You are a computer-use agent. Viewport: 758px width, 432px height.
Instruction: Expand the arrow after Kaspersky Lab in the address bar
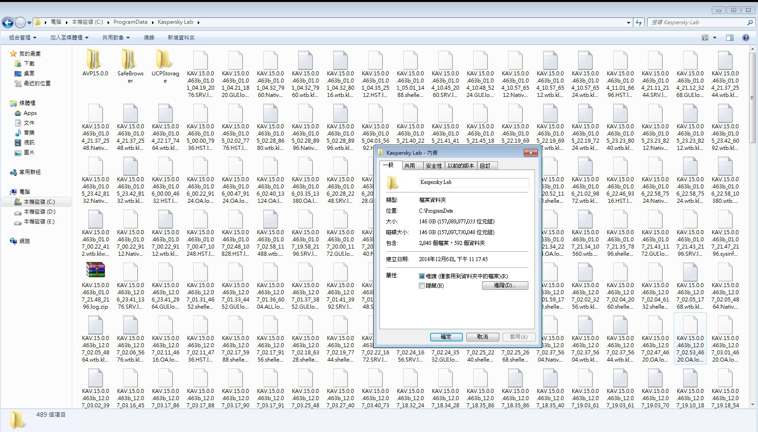point(198,22)
